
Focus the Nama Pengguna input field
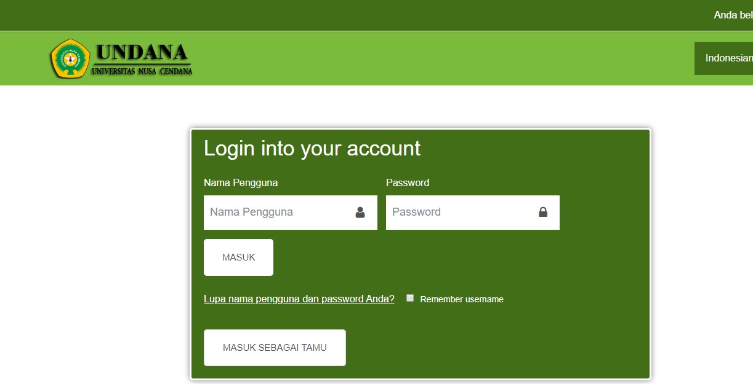point(291,213)
